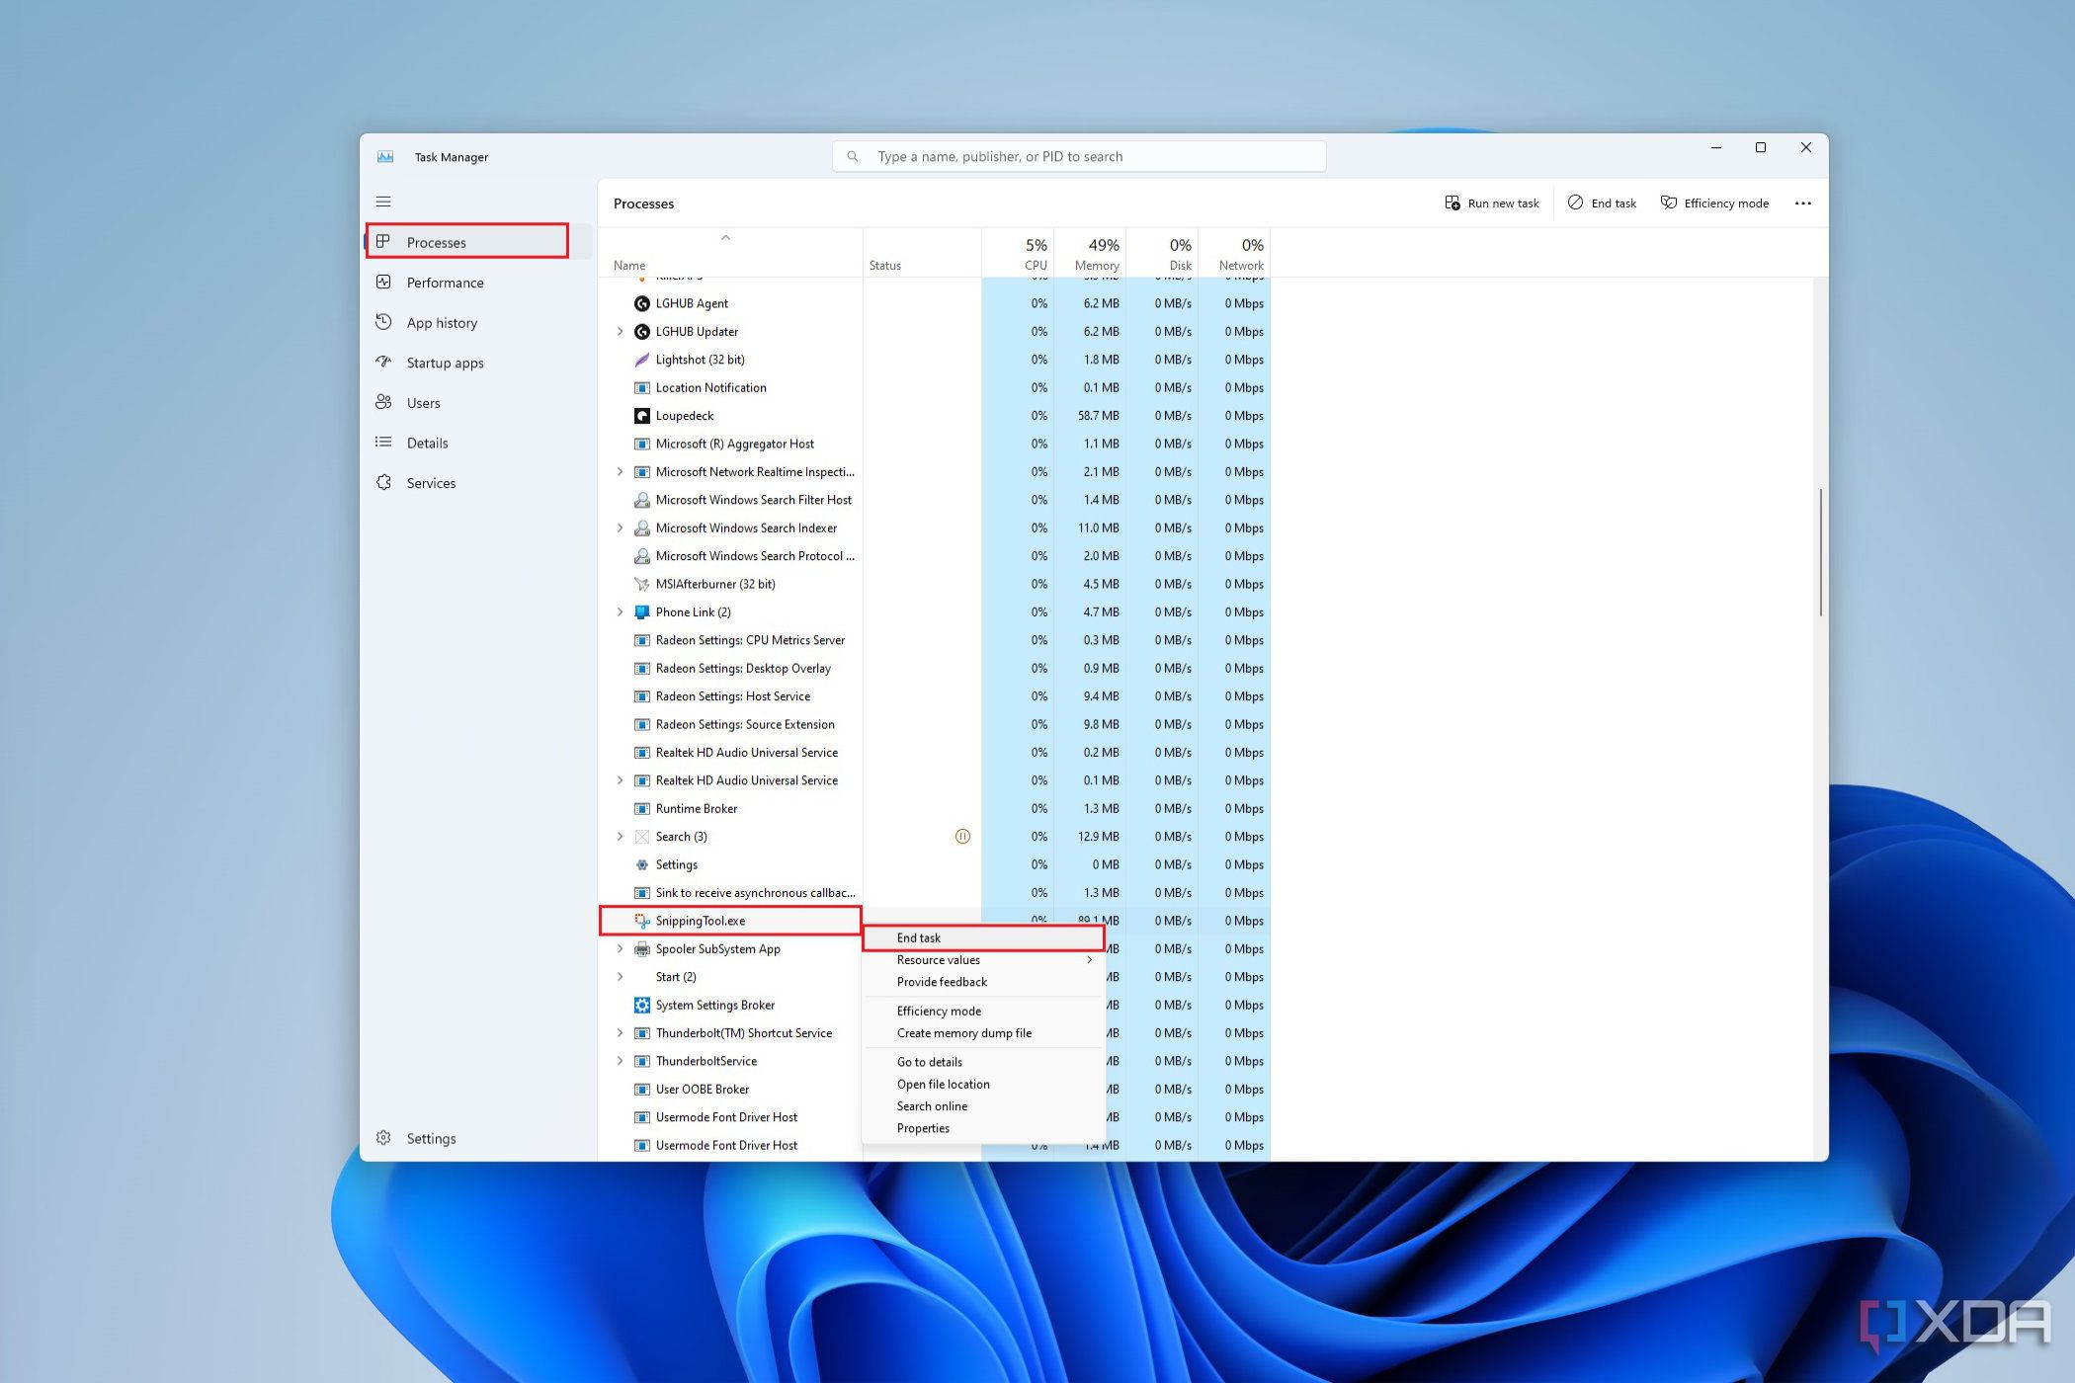
Task: Switch to the Processes page
Action: coord(478,242)
